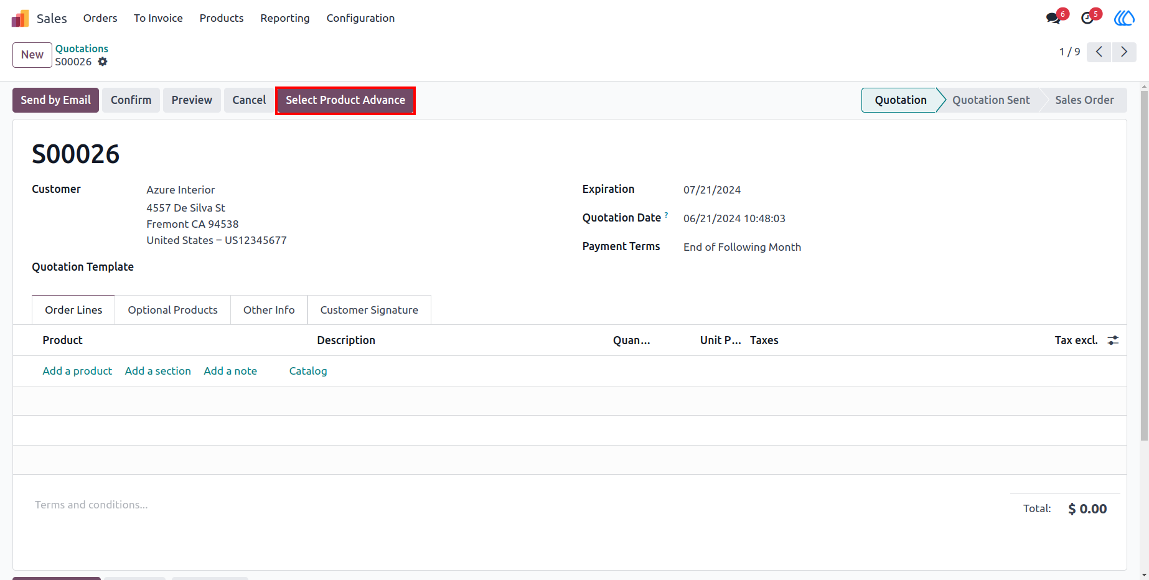The height and width of the screenshot is (580, 1149).
Task: Select the Quotation status stage
Action: [900, 100]
